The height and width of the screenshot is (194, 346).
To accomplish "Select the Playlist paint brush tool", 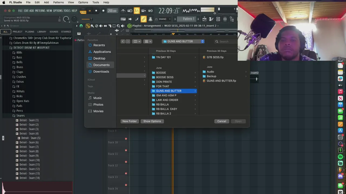I will (92, 26).
